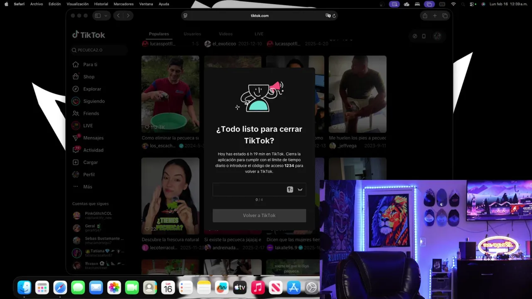The image size is (532, 299).
Task: Open App Store from the Dock
Action: pyautogui.click(x=294, y=287)
